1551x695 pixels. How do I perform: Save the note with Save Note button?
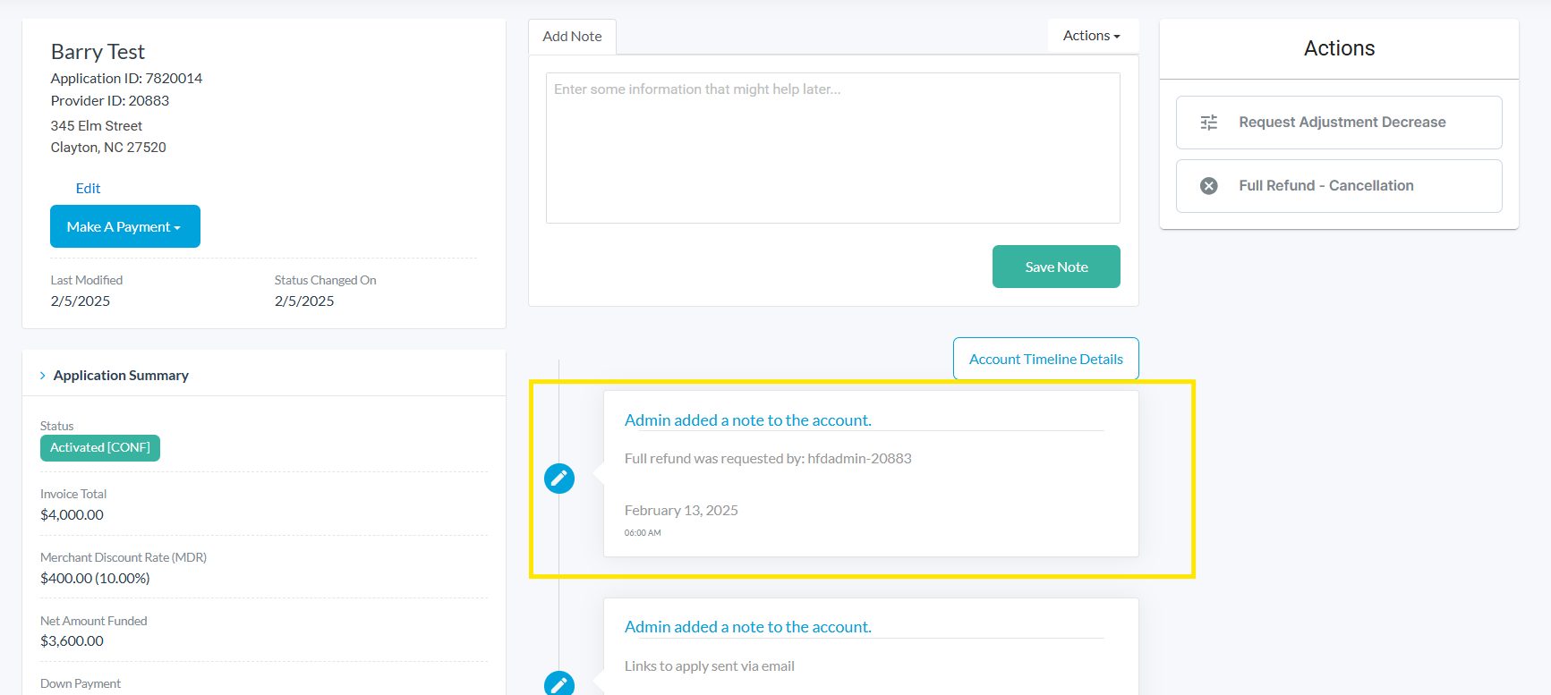click(x=1056, y=267)
